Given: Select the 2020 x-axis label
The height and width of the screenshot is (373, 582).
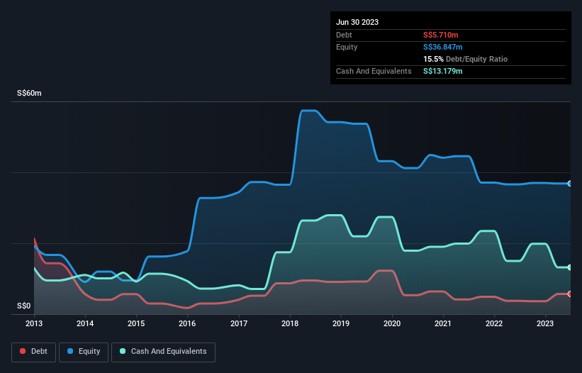Looking at the screenshot, I should pos(392,323).
